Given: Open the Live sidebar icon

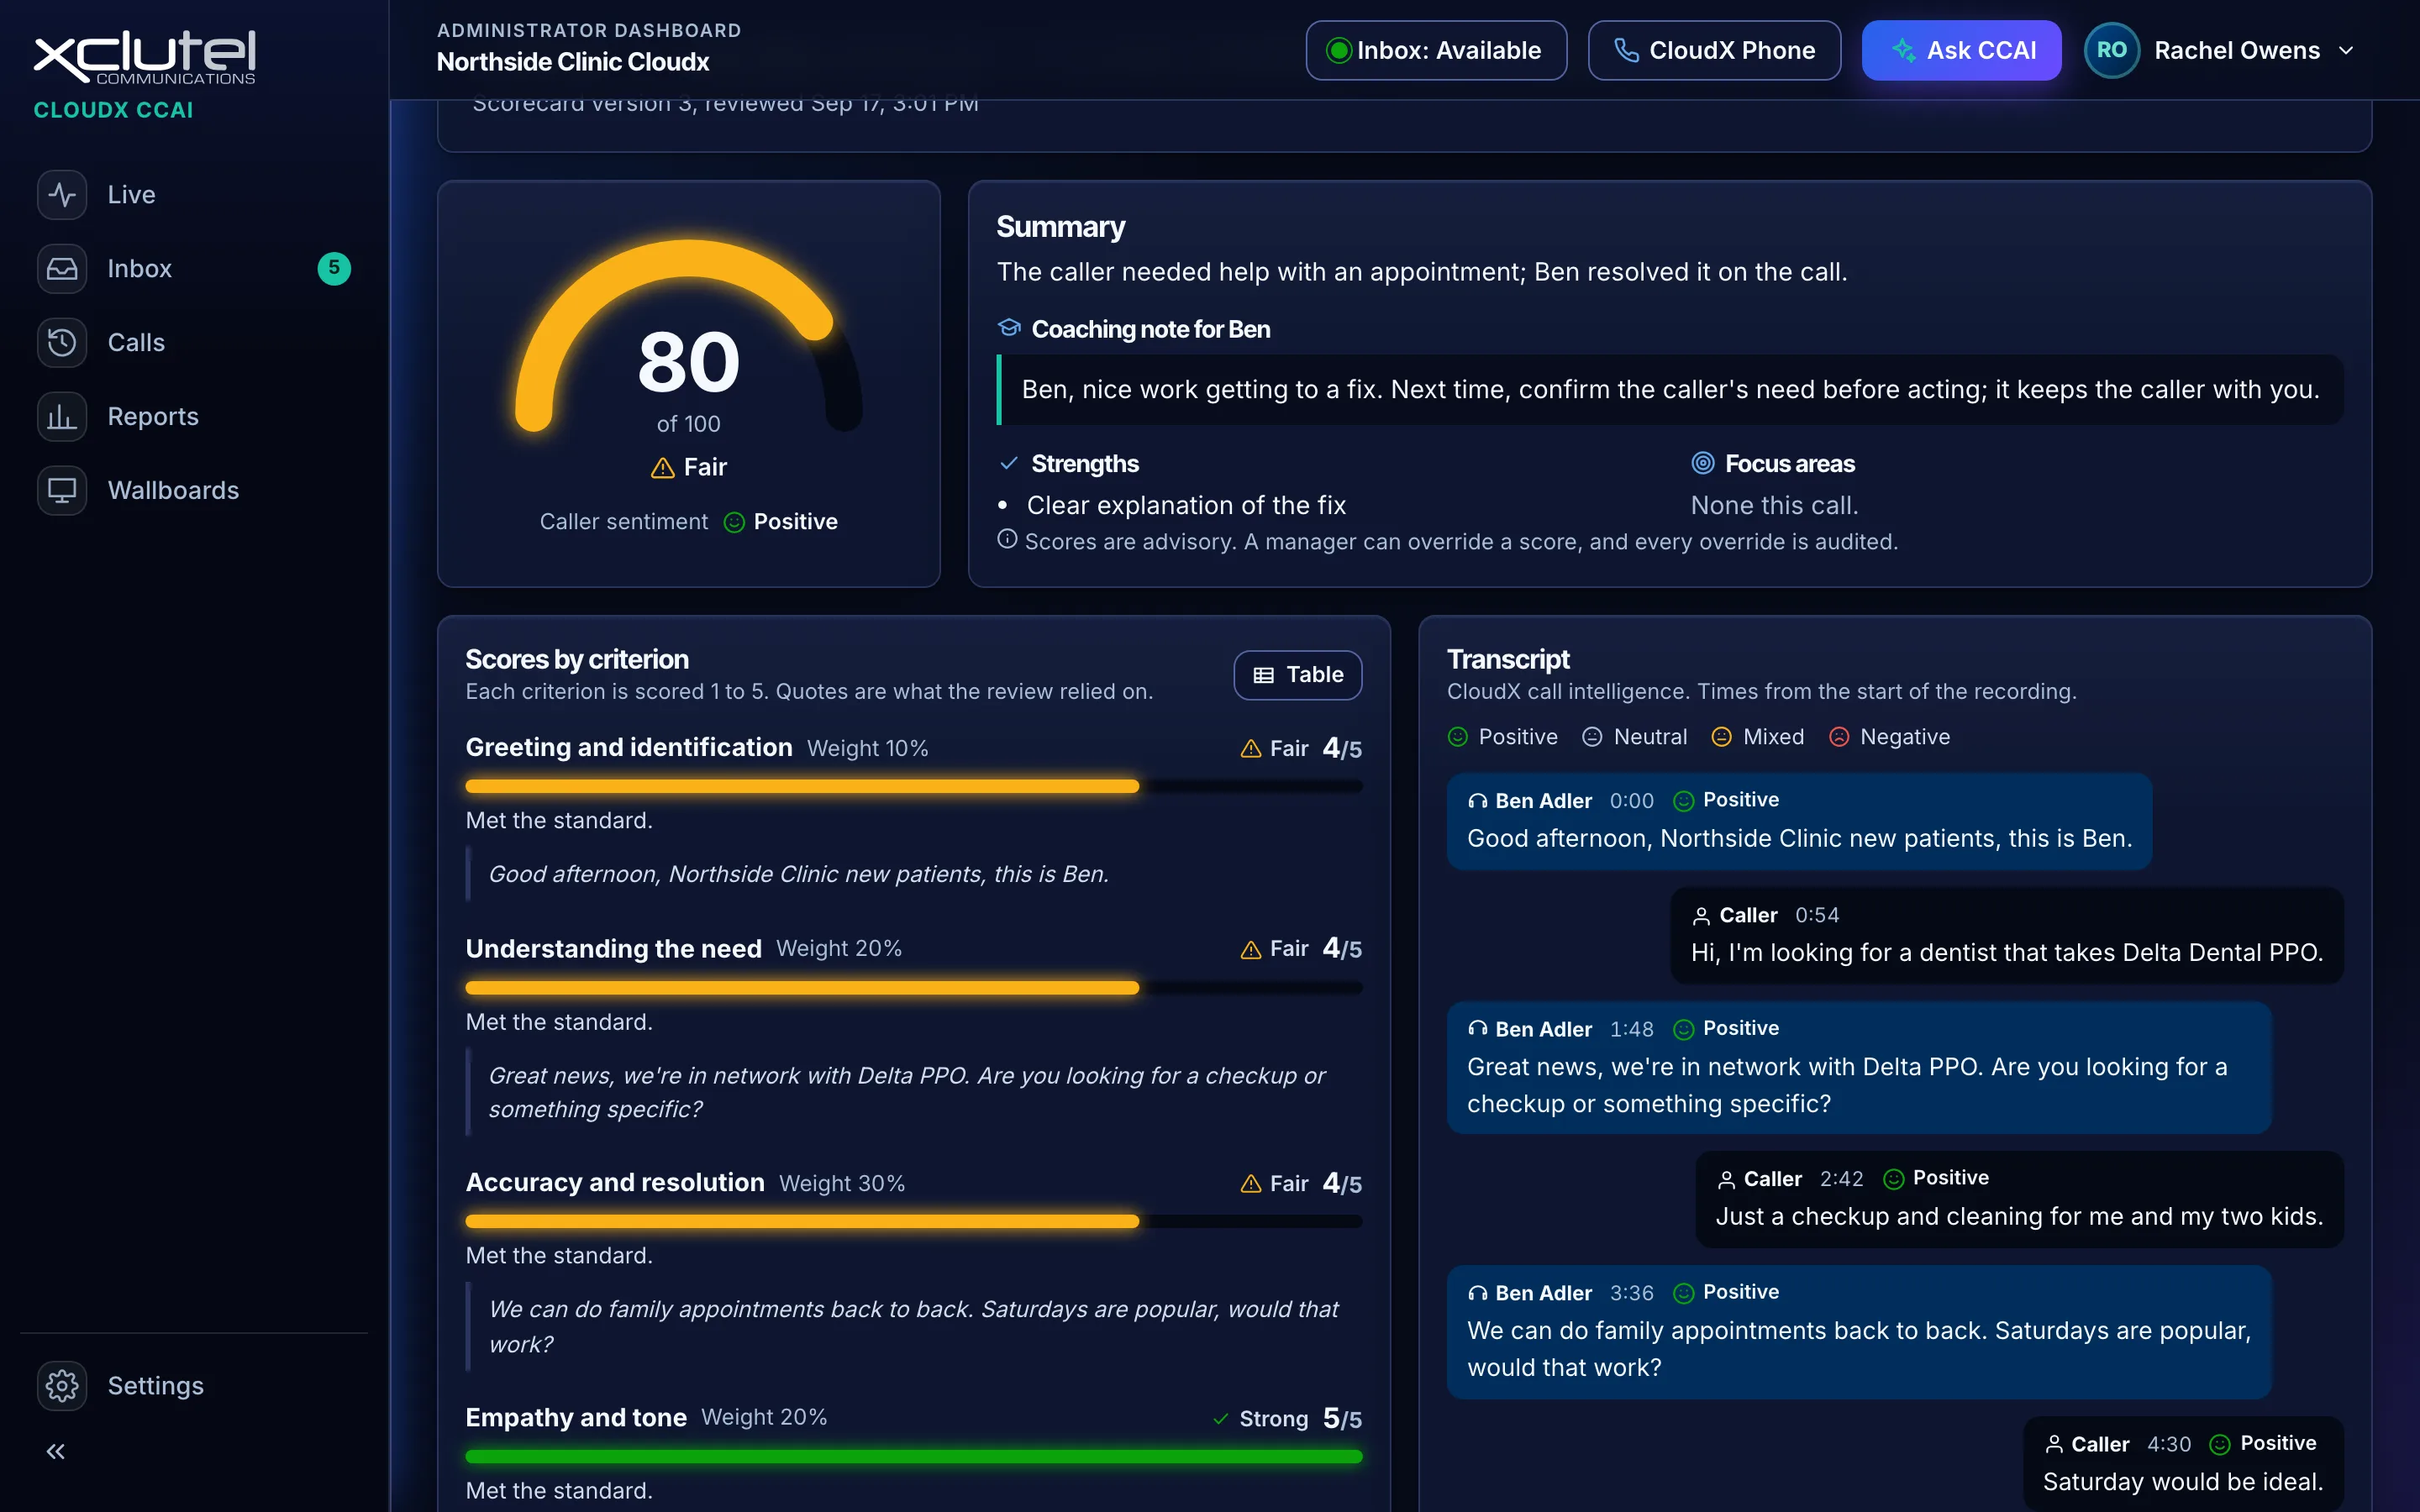Looking at the screenshot, I should [x=62, y=194].
